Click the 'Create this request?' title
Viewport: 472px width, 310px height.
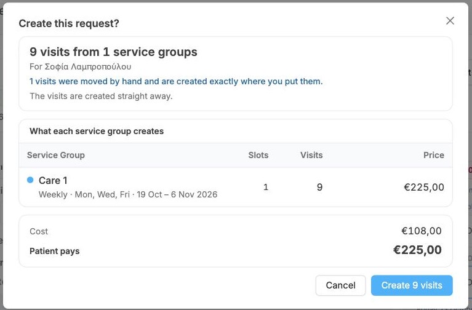point(69,23)
